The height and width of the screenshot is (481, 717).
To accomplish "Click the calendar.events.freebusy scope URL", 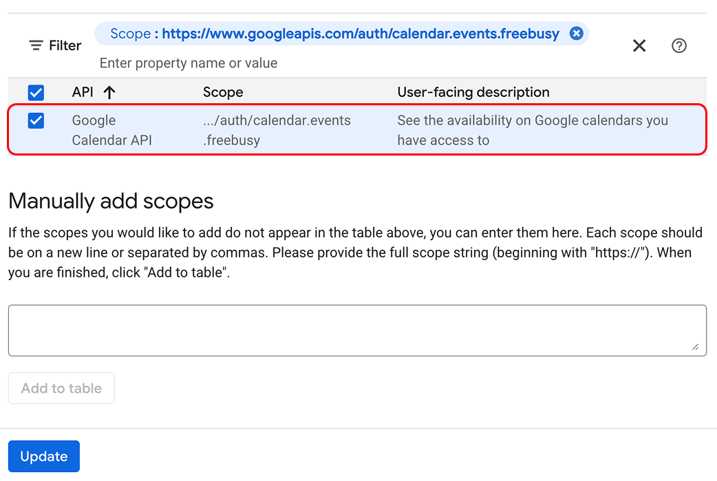I will [363, 32].
